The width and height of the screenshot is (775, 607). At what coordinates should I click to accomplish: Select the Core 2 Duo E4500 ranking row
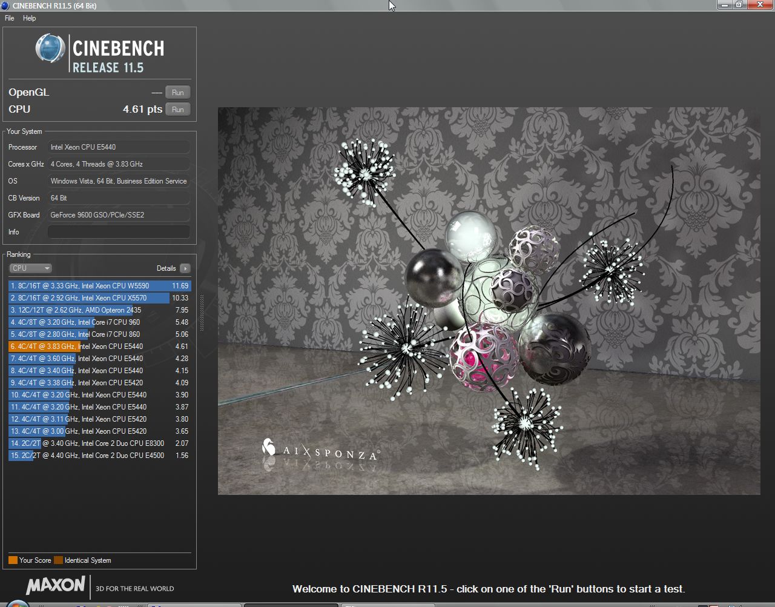tap(99, 456)
